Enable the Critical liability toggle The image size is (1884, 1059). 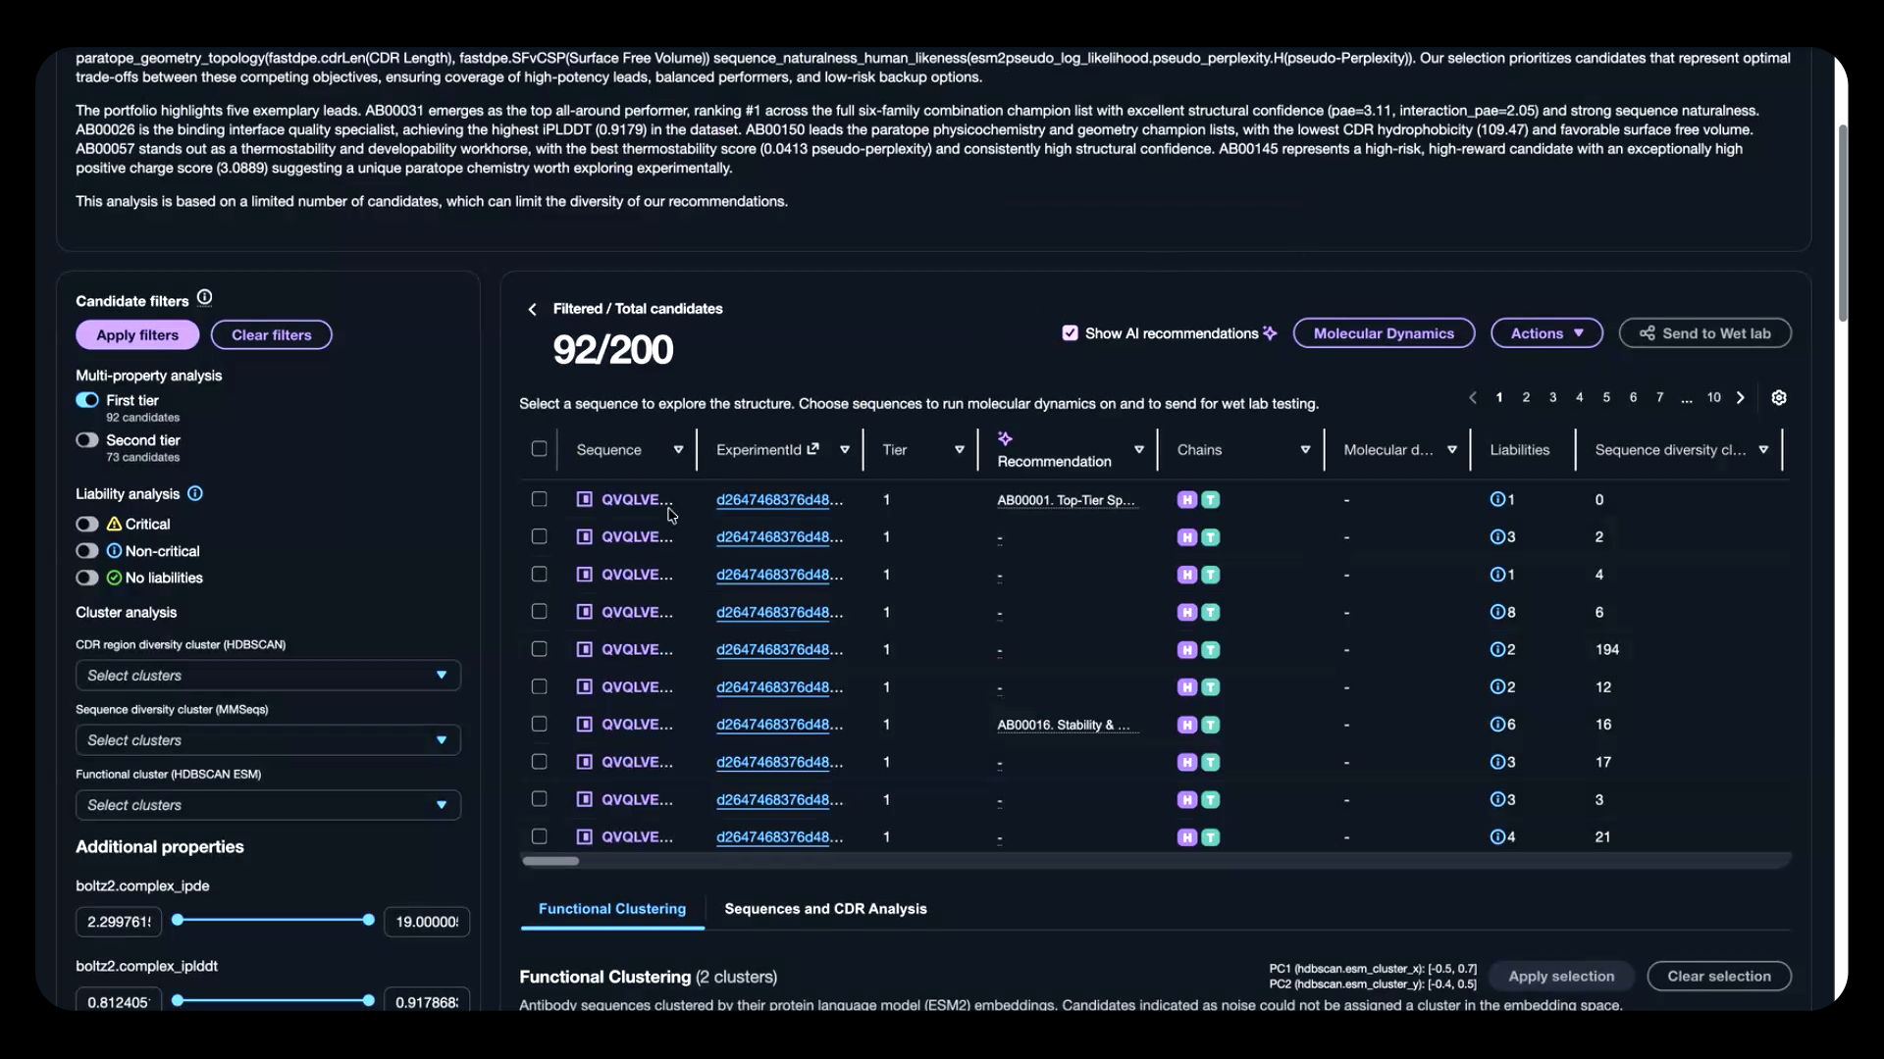[x=87, y=525]
